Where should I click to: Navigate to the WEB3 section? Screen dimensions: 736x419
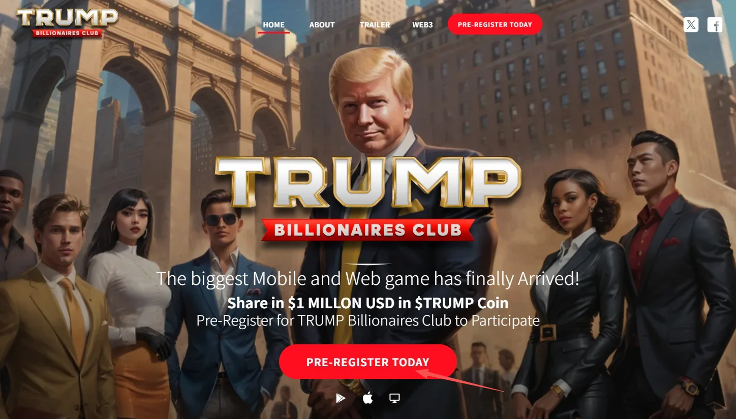tap(422, 24)
